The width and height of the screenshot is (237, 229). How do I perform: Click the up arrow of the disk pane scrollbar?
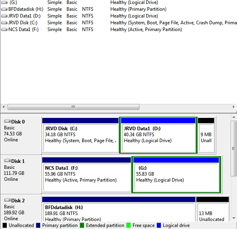[x=234, y=117]
